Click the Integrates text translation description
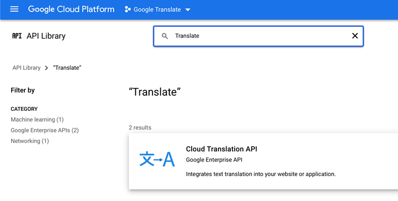The width and height of the screenshot is (398, 201). coord(261,174)
